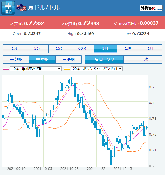Click the 0.7 price axis label
The width and height of the screenshot is (165, 175).
pyautogui.click(x=151, y=166)
